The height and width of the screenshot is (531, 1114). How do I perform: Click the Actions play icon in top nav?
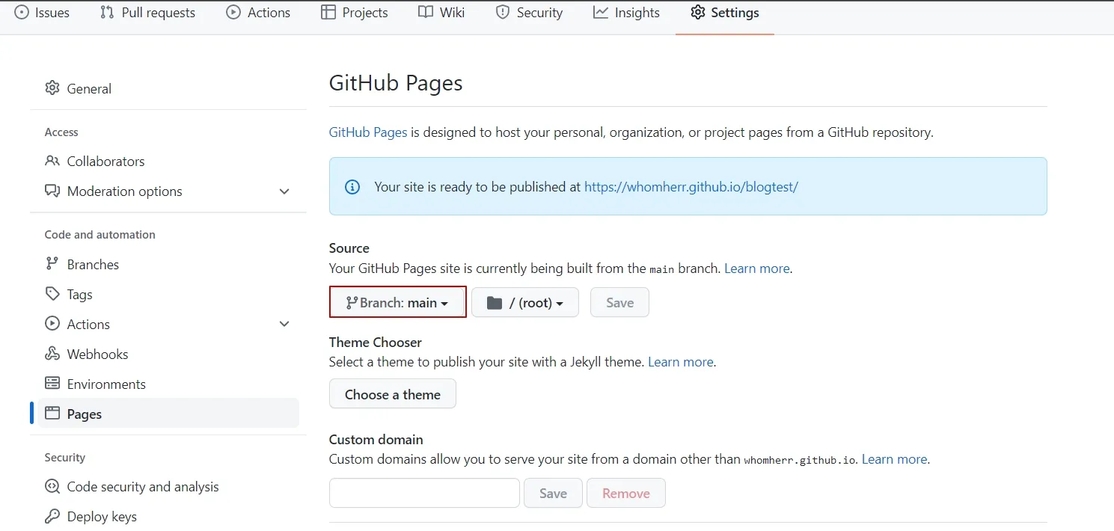tap(233, 13)
